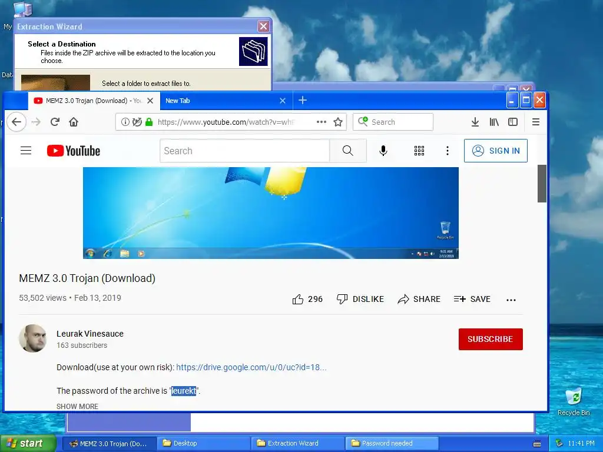Open page actions three-dot menu in address bar

pyautogui.click(x=322, y=122)
